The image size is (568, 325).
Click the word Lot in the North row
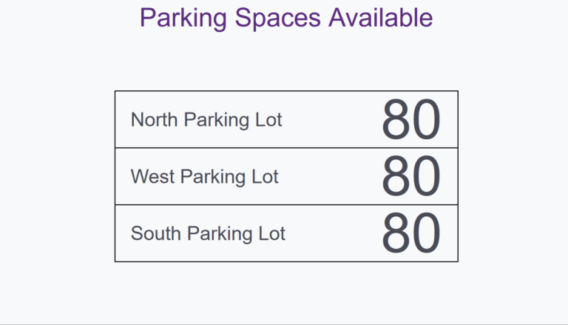pos(268,120)
